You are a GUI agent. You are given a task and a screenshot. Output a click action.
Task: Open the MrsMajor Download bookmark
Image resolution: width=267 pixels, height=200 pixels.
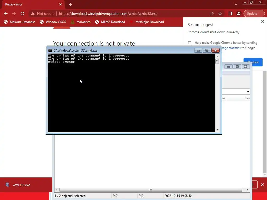point(147,22)
